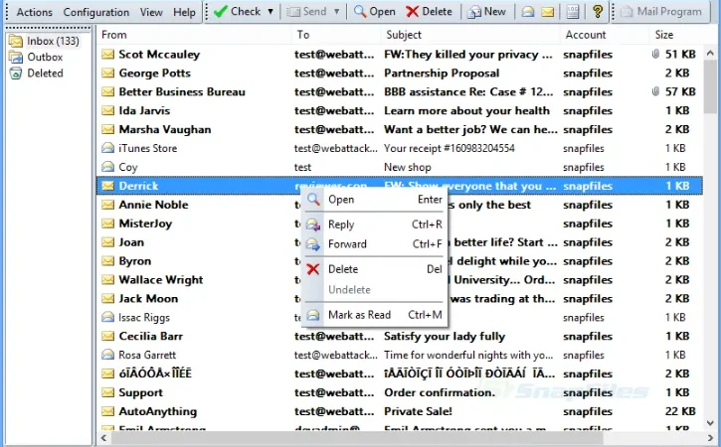Click the red X Delete toolbar button

[430, 12]
